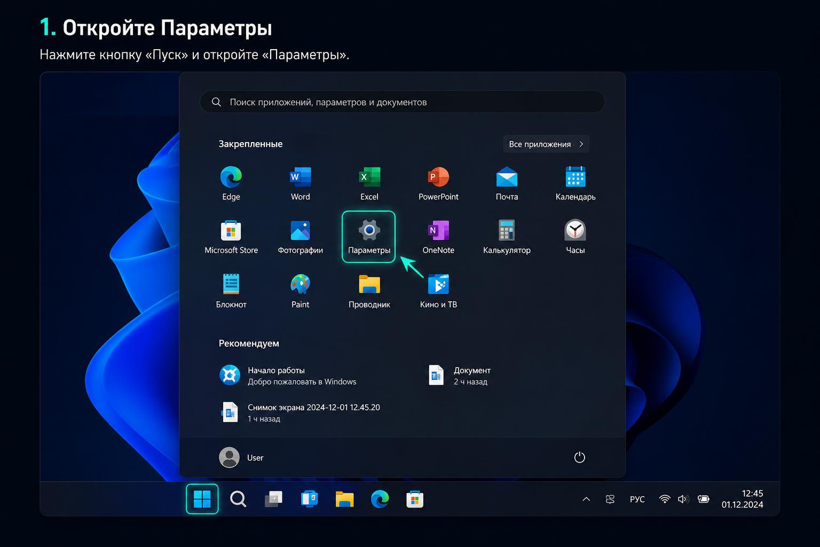Screen dimensions: 820x547
Task: Click the Start menu search field
Action: tap(402, 101)
